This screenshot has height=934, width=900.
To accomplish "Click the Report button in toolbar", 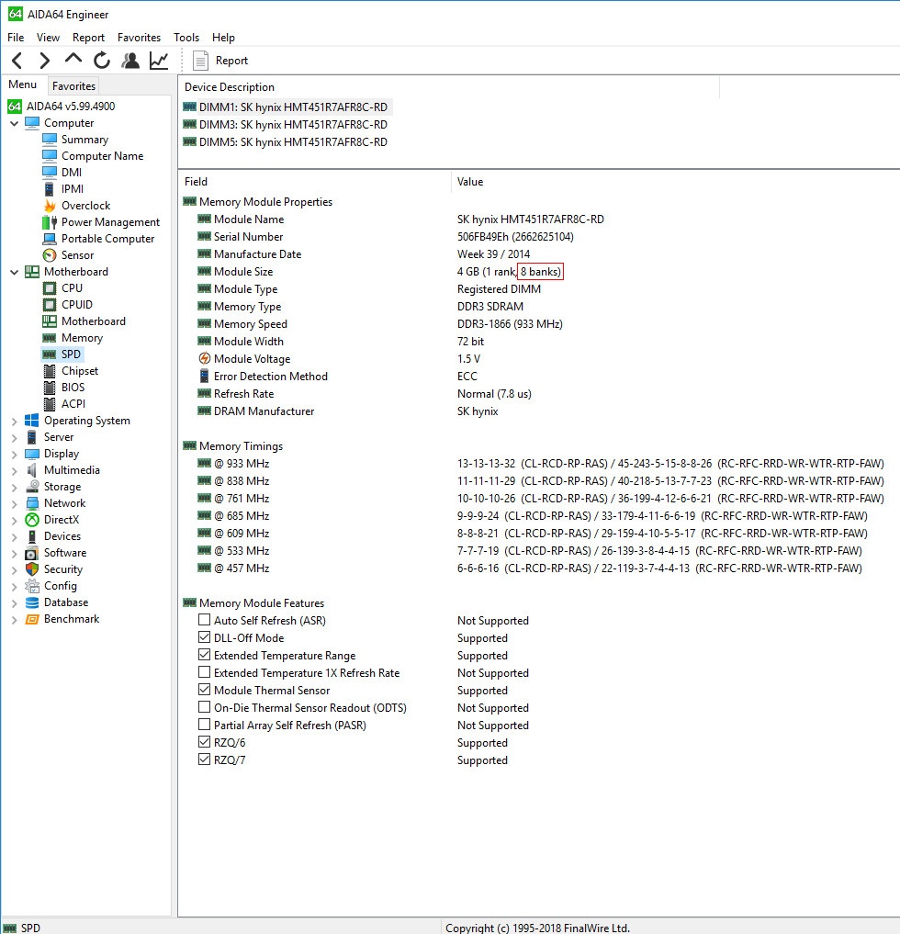I will pos(219,61).
